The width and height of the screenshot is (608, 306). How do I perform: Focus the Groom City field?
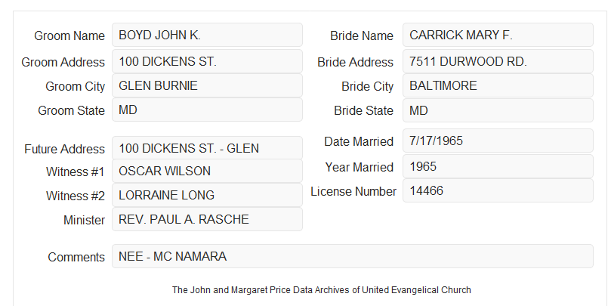click(x=207, y=85)
